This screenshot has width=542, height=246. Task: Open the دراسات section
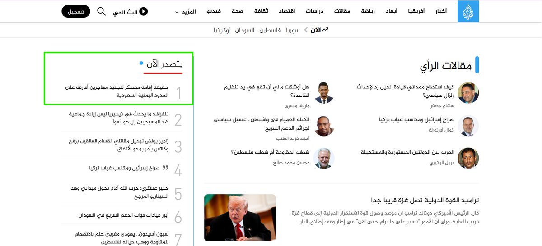tap(315, 12)
